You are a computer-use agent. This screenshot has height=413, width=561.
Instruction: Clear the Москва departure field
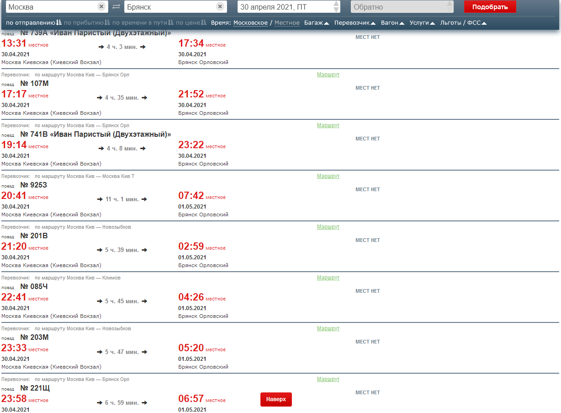click(101, 6)
